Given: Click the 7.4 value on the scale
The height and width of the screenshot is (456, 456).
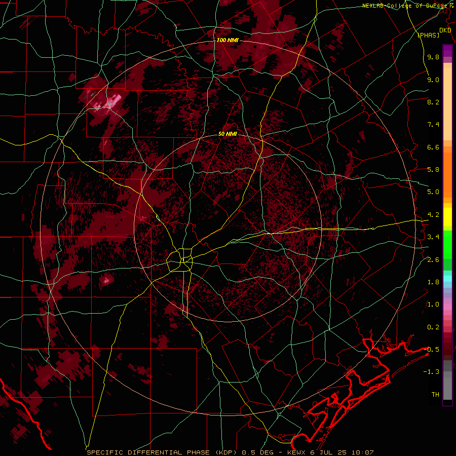Looking at the screenshot, I should 433,125.
